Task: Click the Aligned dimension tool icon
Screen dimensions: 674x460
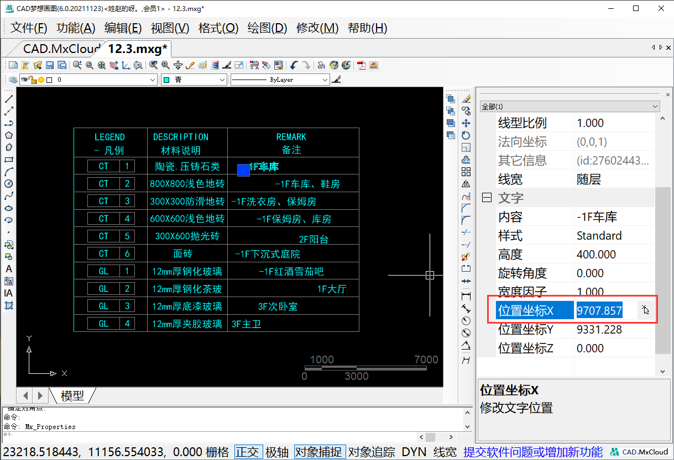Action: click(x=466, y=309)
